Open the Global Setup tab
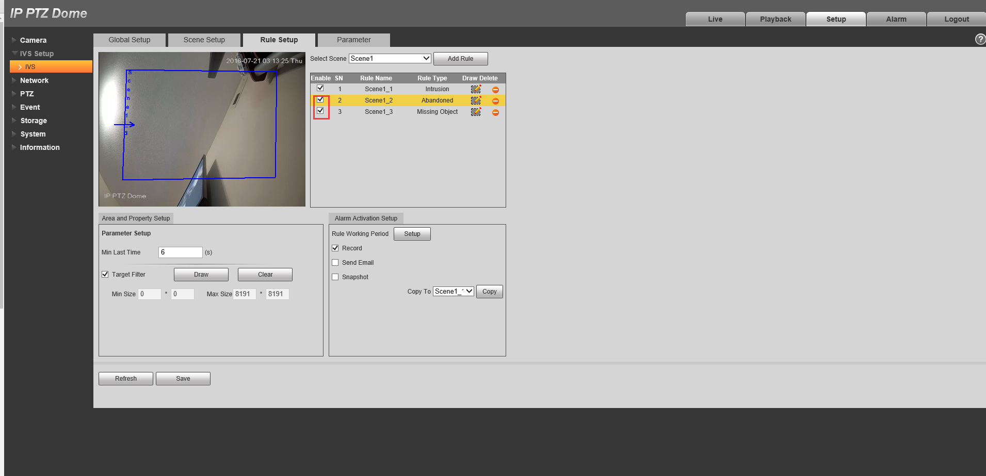This screenshot has width=986, height=476. [130, 40]
